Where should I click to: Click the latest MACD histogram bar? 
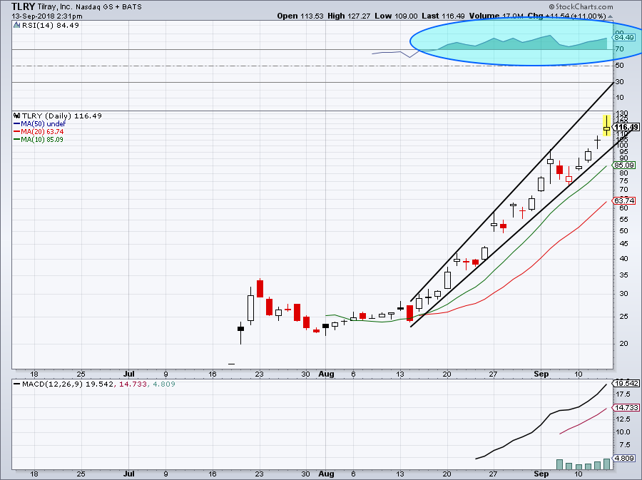606,464
